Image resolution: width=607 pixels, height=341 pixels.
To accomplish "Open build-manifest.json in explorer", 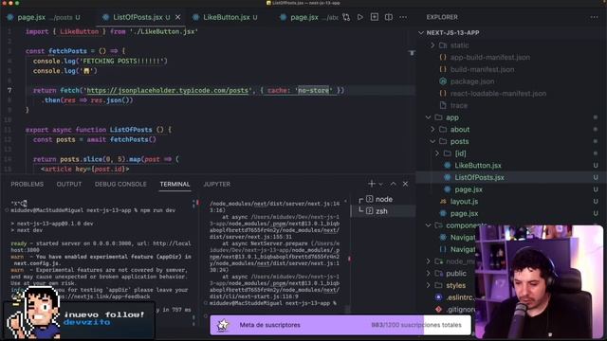I will 483,69.
